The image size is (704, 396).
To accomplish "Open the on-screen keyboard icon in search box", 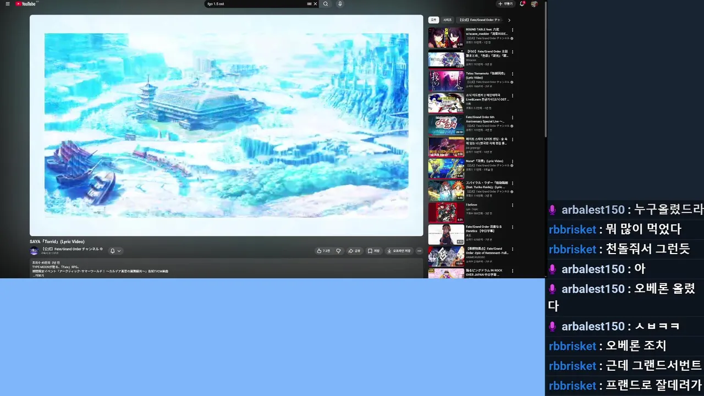I will (x=309, y=4).
